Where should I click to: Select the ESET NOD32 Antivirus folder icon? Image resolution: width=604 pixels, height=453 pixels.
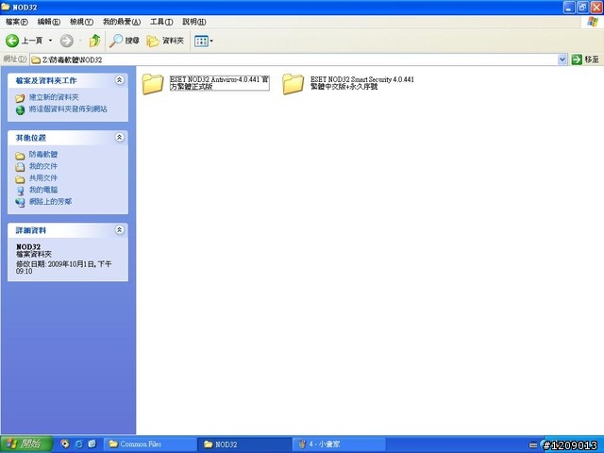click(153, 84)
